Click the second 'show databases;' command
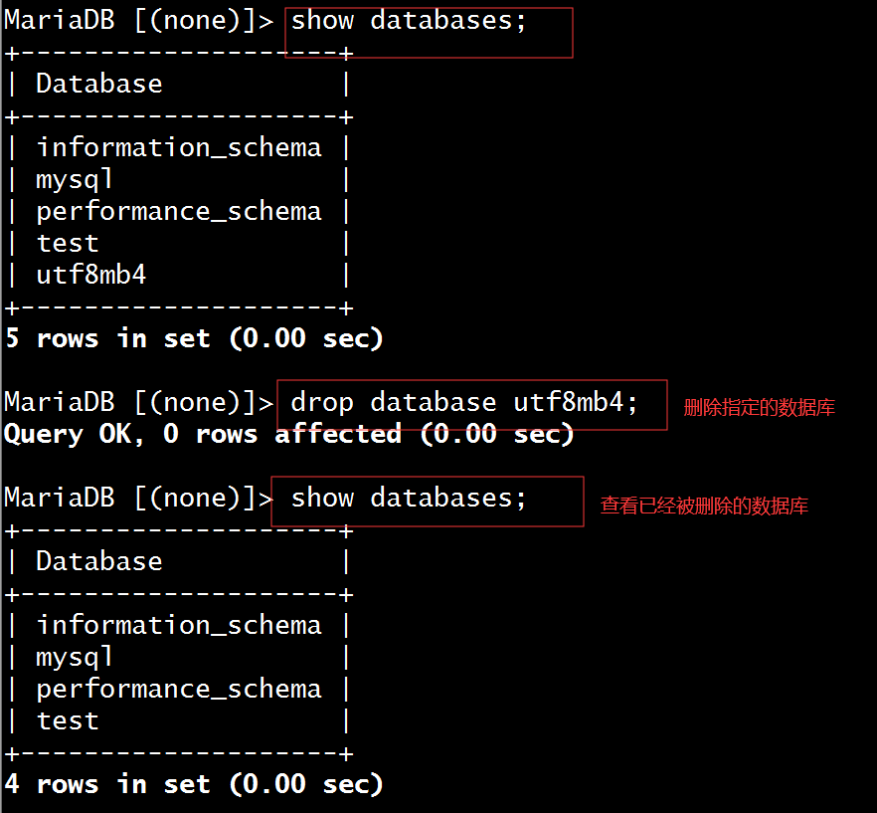This screenshot has height=813, width=877. coord(409,499)
